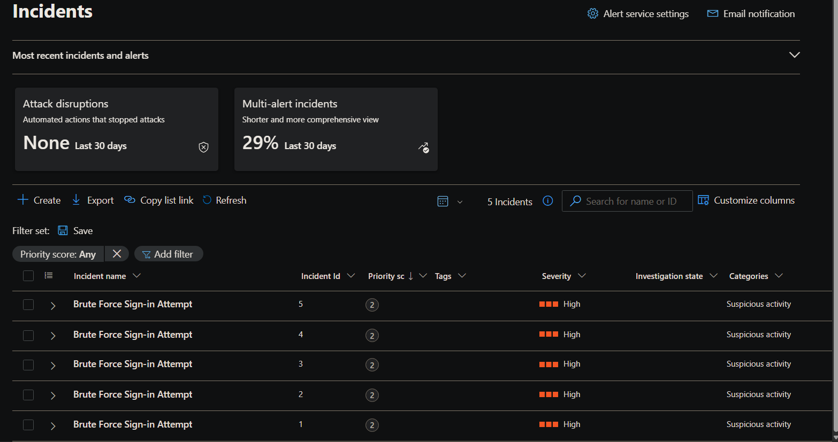Viewport: 838px width, 442px height.
Task: Click priority score badge for incident 5
Action: 372,305
